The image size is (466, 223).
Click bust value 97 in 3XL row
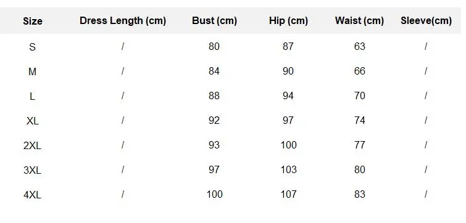pos(214,169)
